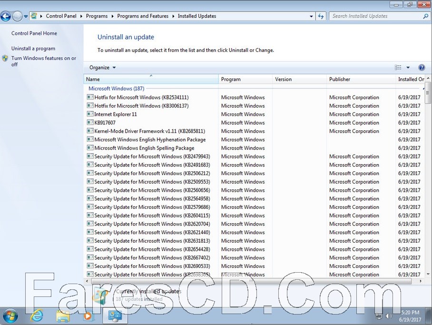
Task: Sort by the Installed On column header
Action: coord(411,79)
